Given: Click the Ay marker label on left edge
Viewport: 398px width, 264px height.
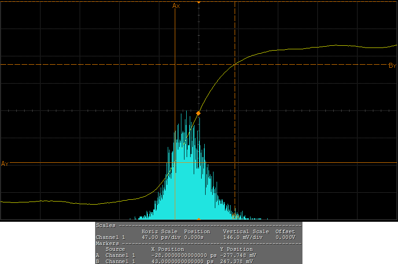Looking at the screenshot, I should (5, 164).
